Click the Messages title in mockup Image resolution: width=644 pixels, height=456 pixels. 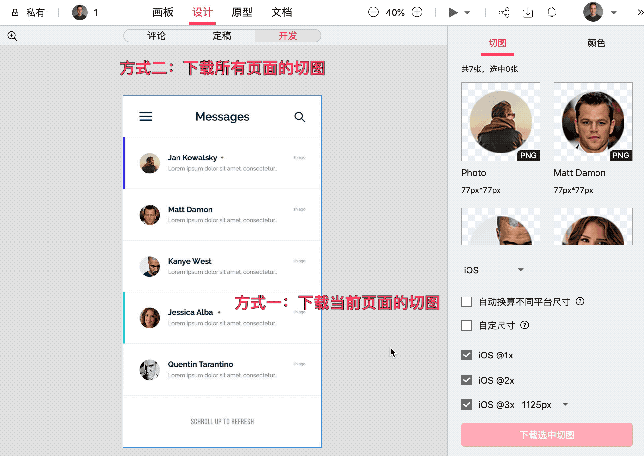[222, 117]
